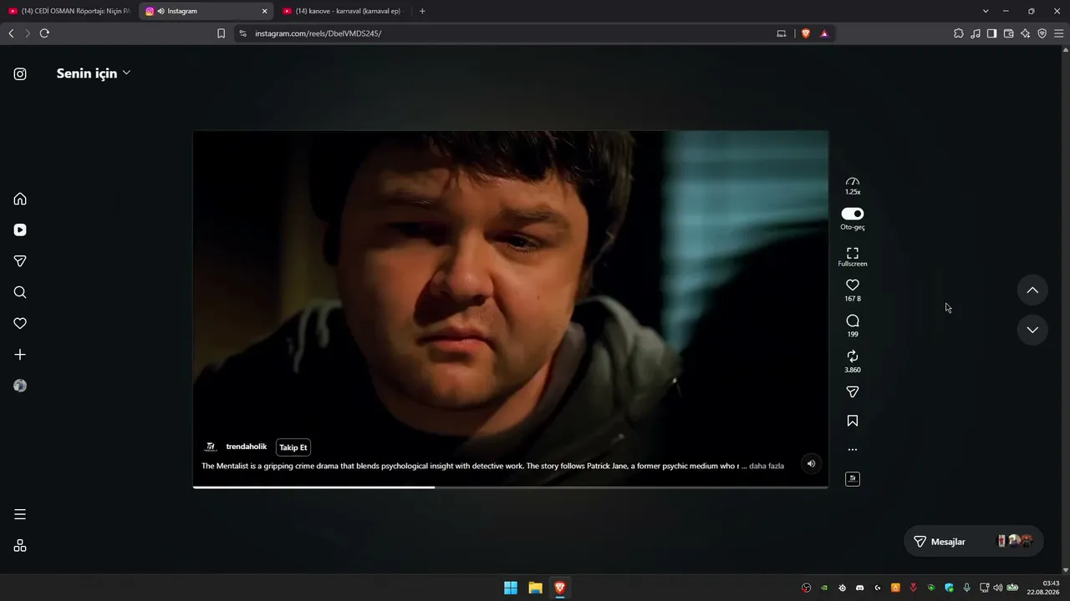1070x601 pixels.
Task: Toggle the browser sidebar panel
Action: pos(991,33)
